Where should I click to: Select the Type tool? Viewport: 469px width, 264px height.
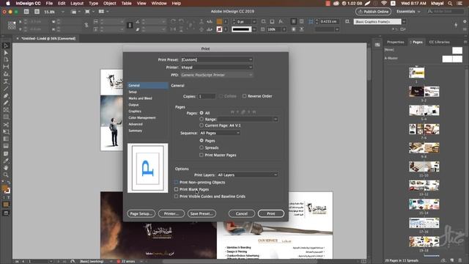tap(6, 81)
